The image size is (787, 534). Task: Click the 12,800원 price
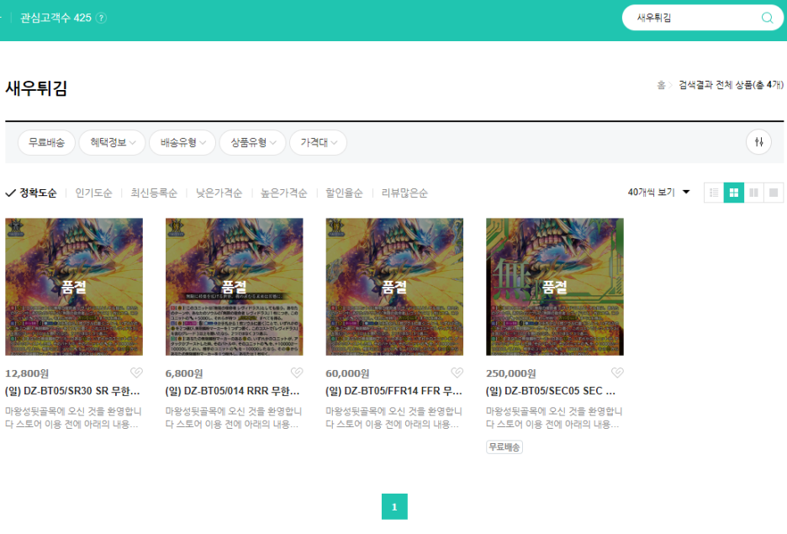pyautogui.click(x=27, y=373)
